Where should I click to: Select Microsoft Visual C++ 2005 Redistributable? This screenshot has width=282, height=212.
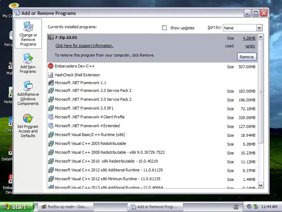(153, 144)
